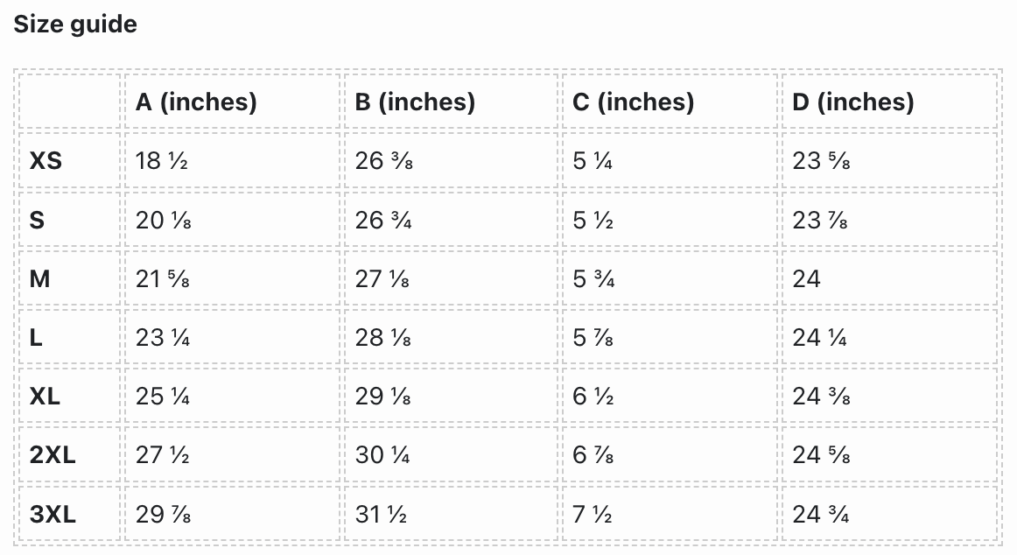
Task: Select the XS row label
Action: click(x=46, y=161)
